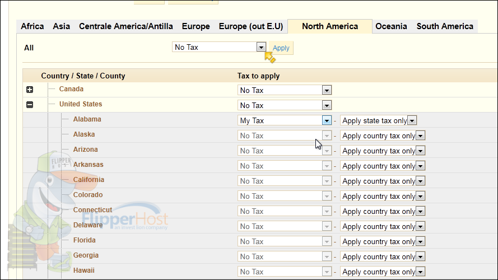Click the Delaware state label

(x=88, y=225)
